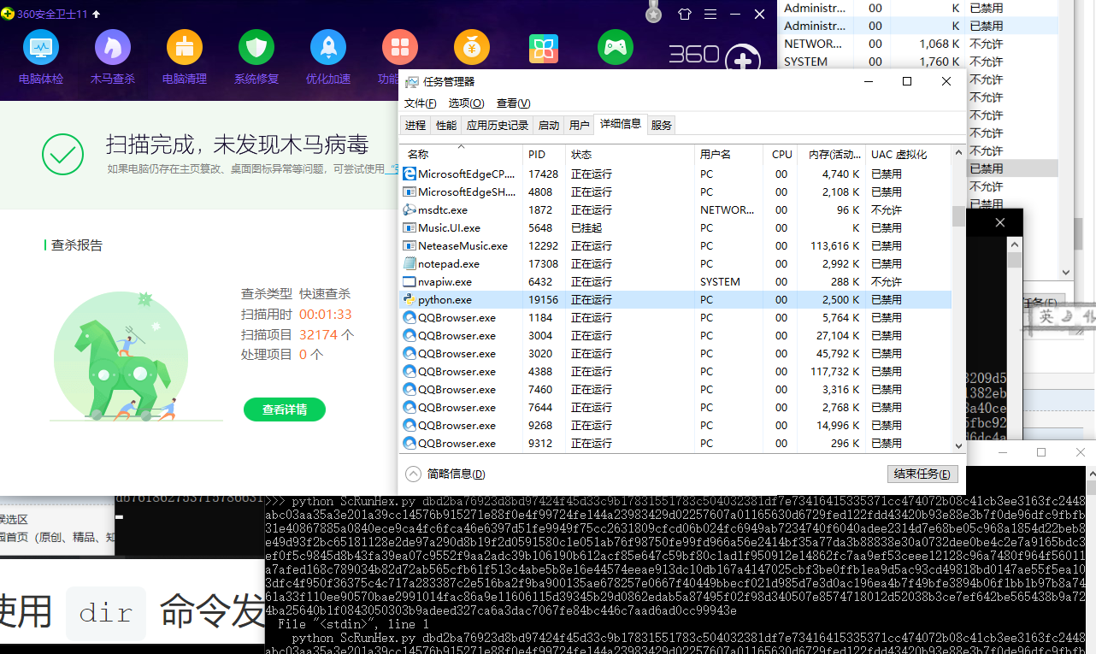Click the gold coin icon in 360 toolbar
Image resolution: width=1096 pixels, height=654 pixels.
click(x=472, y=48)
